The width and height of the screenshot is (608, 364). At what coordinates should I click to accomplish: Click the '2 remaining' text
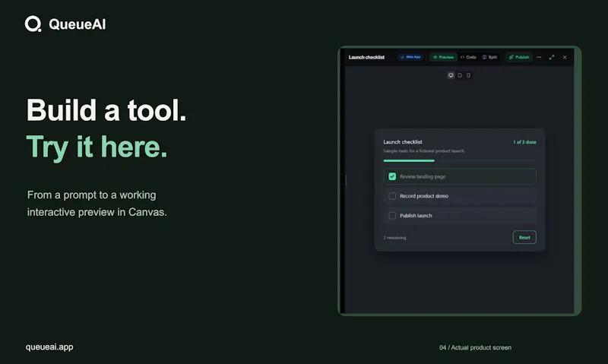click(394, 238)
